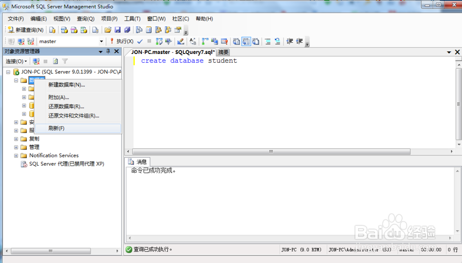
Task: Click the 新建查询(N) new query button
Action: pyautogui.click(x=25, y=30)
